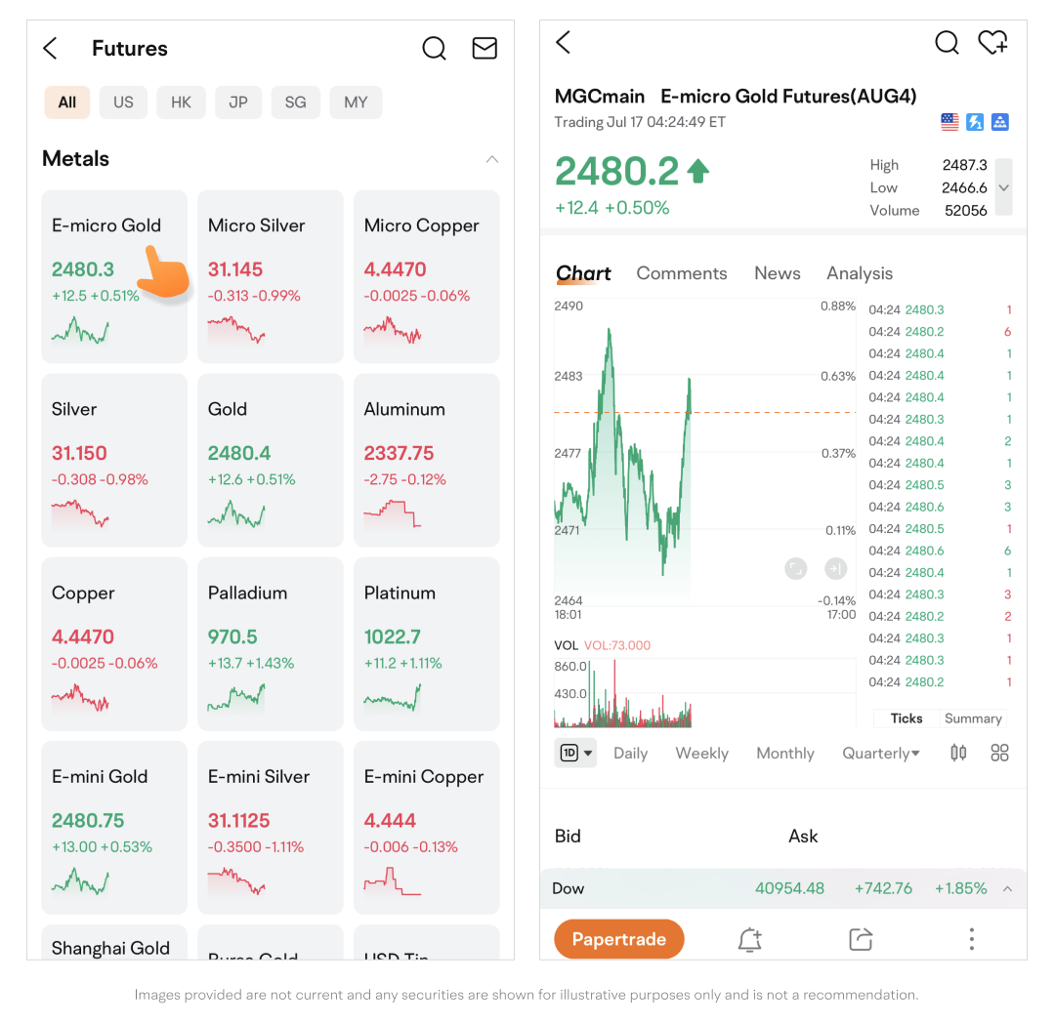Expand the Quarterly period dropdown

pos(881,754)
